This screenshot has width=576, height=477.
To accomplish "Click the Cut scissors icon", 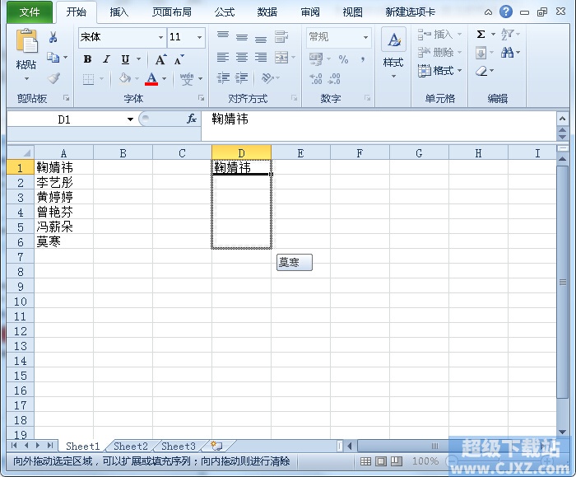I will 53,38.
